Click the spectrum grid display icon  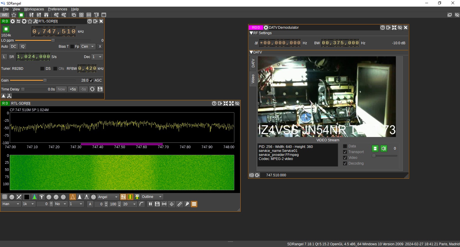[5, 197]
